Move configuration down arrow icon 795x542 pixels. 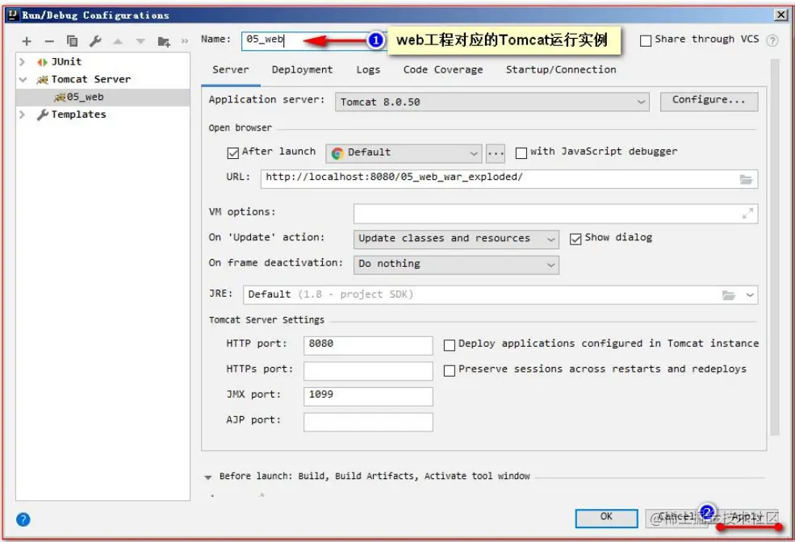pyautogui.click(x=140, y=41)
